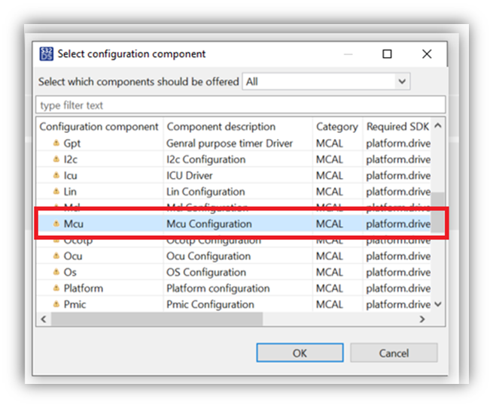The image size is (493, 408).
Task: Click the Lin component icon
Action: [x=56, y=192]
